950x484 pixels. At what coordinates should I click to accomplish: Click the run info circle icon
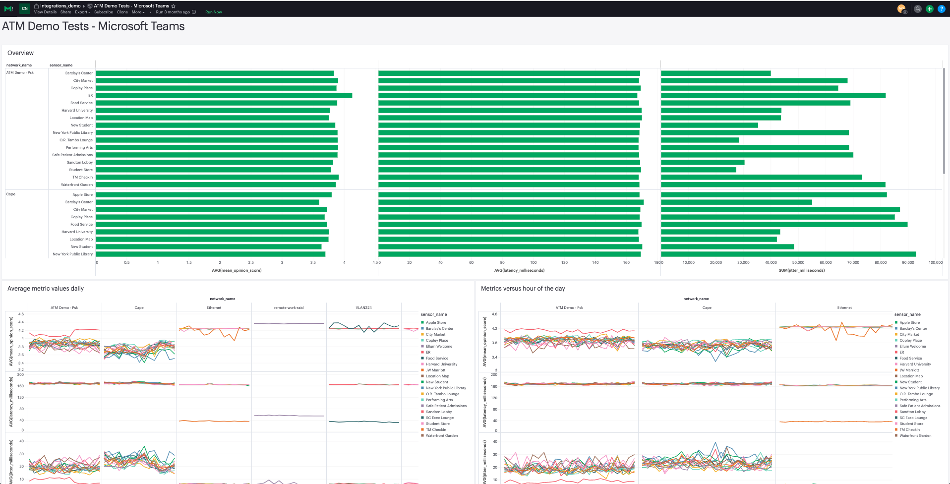pyautogui.click(x=194, y=12)
